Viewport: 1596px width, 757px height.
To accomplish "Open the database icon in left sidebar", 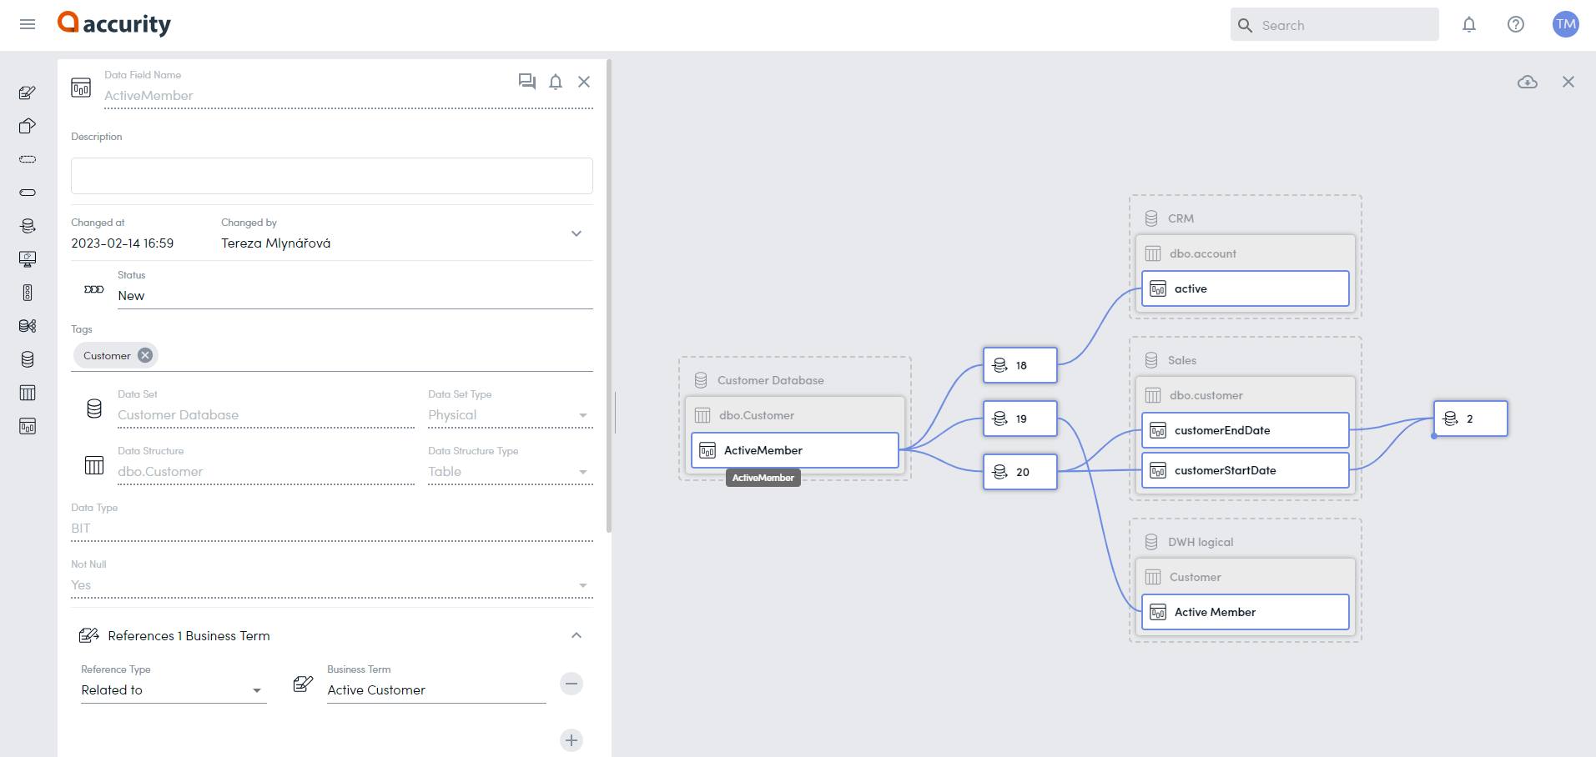I will 28,359.
